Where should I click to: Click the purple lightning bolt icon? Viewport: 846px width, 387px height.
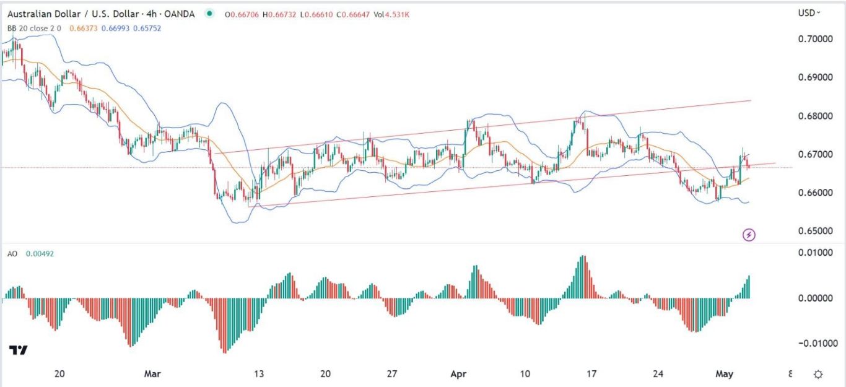749,235
